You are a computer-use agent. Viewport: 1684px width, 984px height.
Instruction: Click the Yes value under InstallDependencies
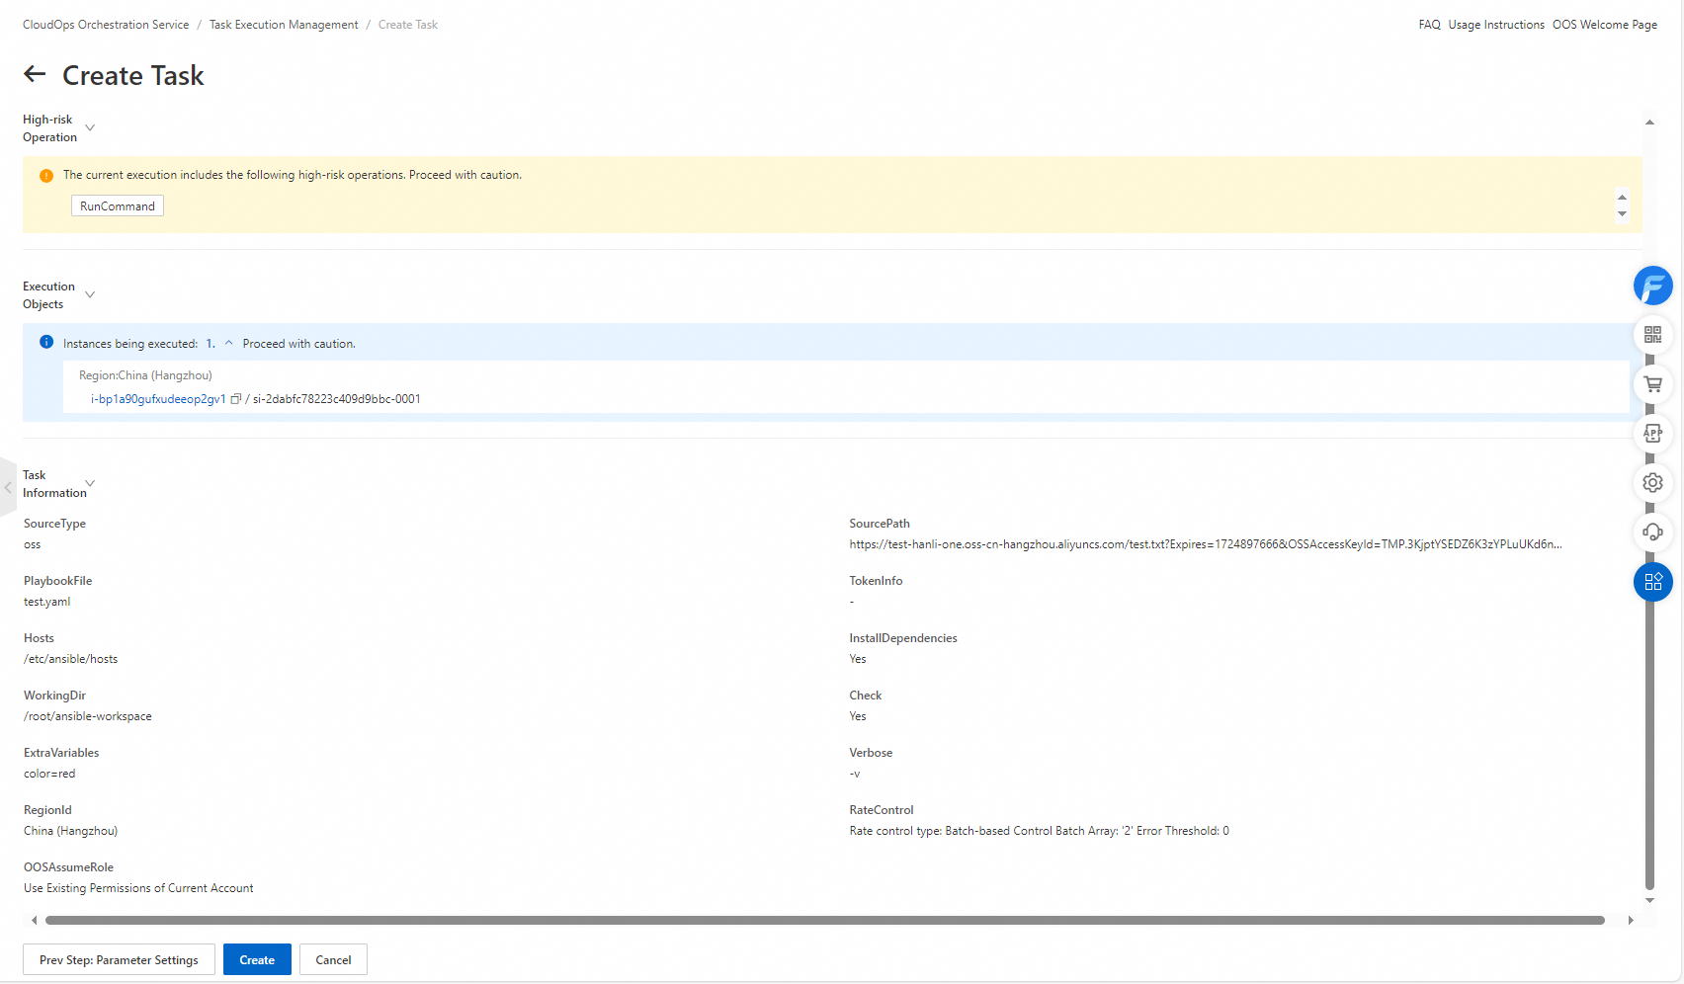[x=858, y=659]
